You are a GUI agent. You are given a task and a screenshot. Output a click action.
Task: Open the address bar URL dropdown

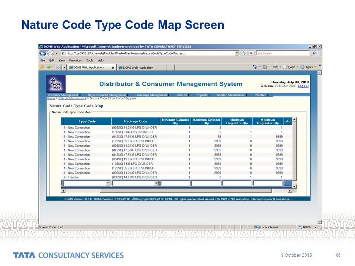pos(237,53)
